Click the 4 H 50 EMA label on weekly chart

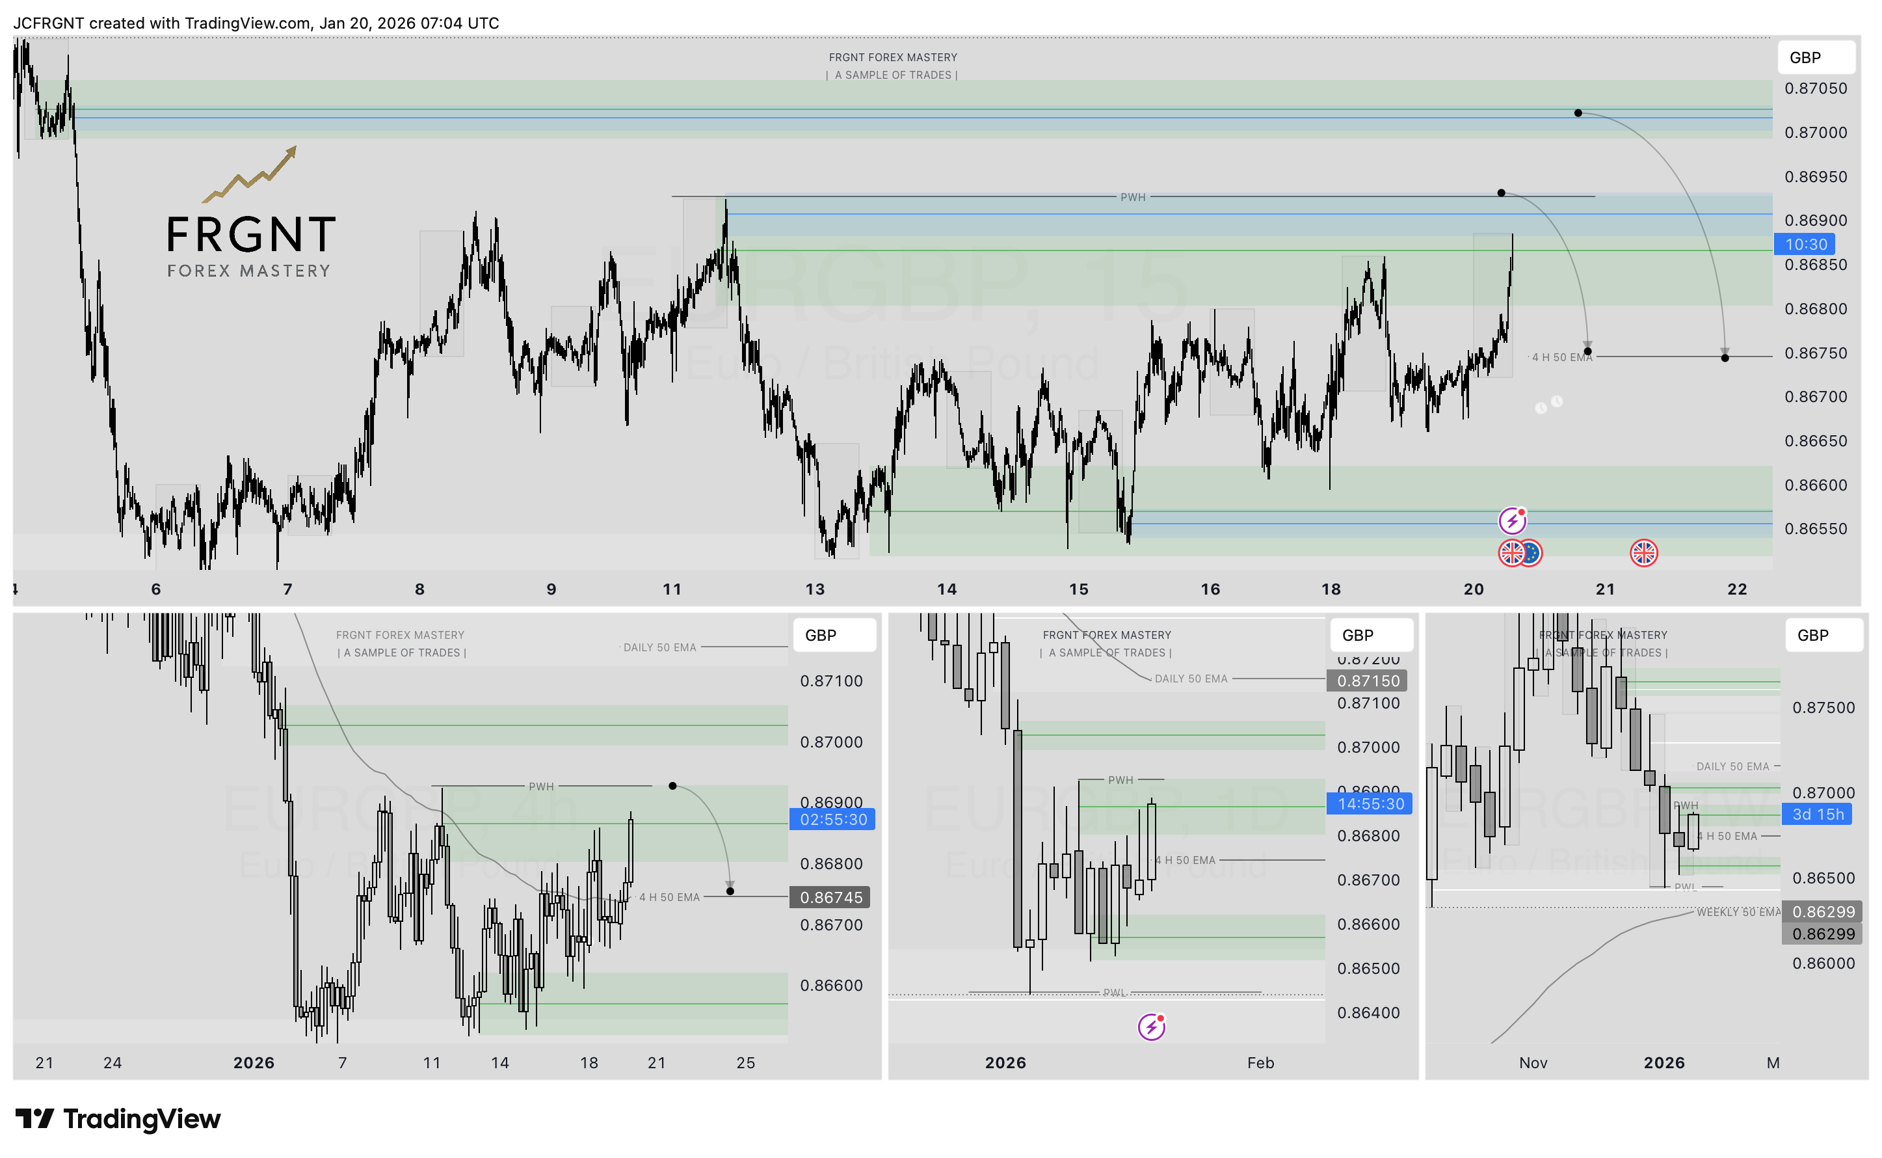(x=1727, y=835)
